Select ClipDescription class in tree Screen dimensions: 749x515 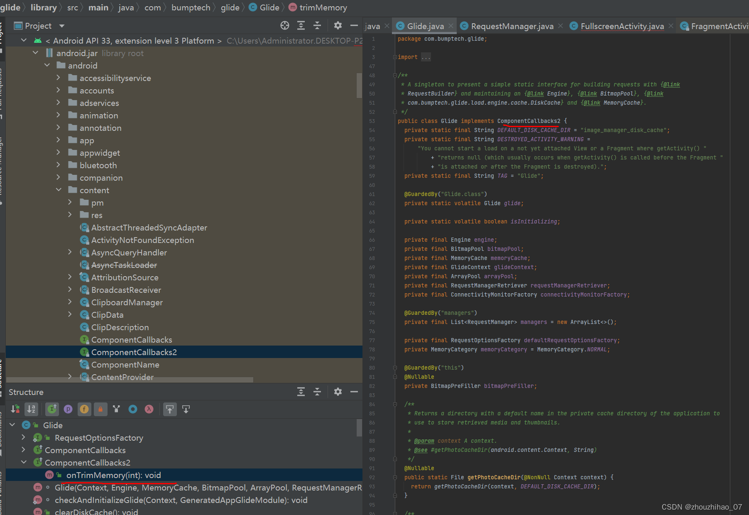pos(120,327)
